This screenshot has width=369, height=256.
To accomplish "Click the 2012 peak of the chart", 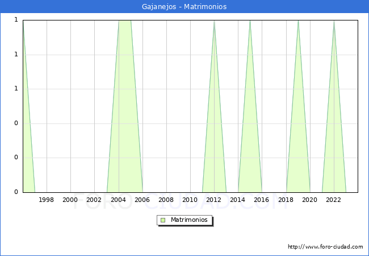I will coord(214,21).
